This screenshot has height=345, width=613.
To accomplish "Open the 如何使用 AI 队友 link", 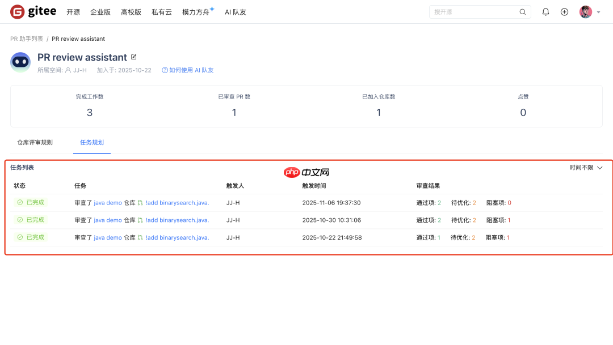I will [192, 71].
